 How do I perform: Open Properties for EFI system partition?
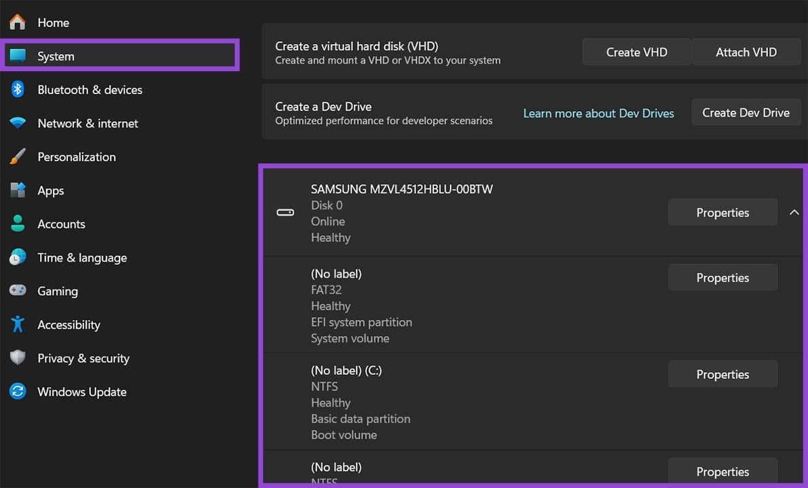tap(723, 278)
